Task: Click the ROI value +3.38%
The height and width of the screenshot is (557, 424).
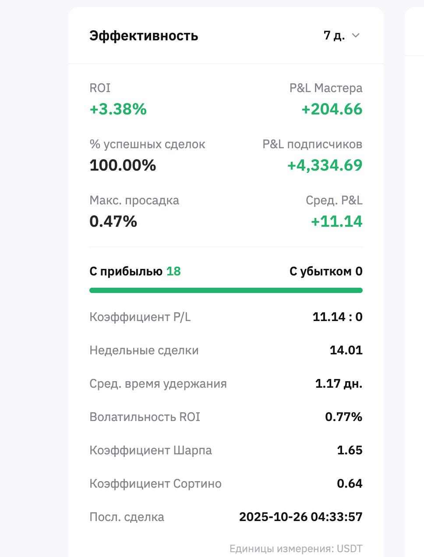Action: (118, 109)
